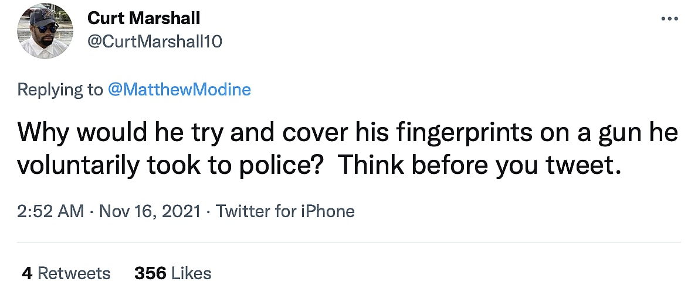Screen dimensions: 698x302
Task: Open the Curt Marshall display name
Action: coord(144,18)
